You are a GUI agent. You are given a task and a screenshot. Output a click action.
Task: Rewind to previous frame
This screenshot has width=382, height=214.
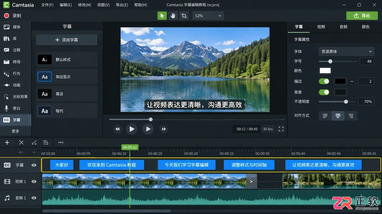(x=117, y=129)
